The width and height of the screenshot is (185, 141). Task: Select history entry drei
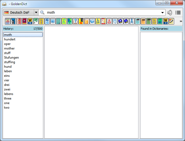(23, 85)
